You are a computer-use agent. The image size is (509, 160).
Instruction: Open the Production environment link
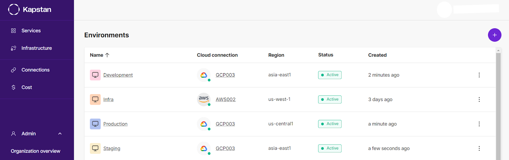[115, 124]
